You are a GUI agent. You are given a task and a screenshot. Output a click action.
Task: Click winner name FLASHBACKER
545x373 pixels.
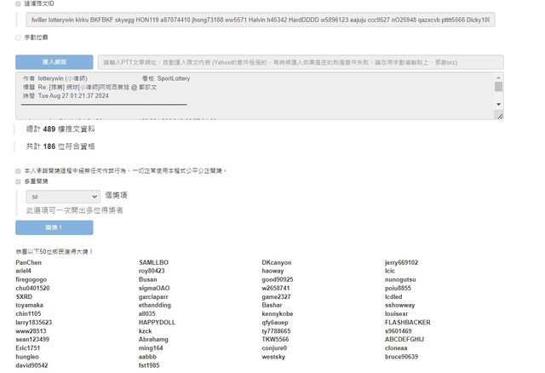click(x=407, y=323)
